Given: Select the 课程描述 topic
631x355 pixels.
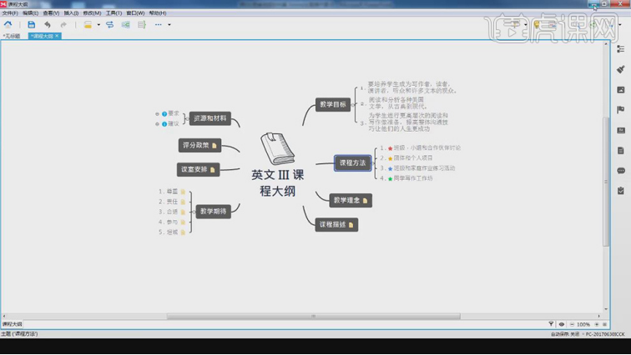Looking at the screenshot, I should 336,225.
